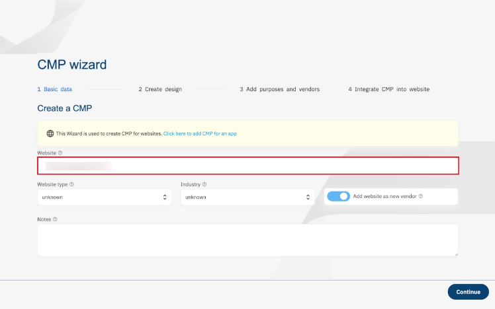Click the help icon beside Website type
Image resolution: width=495 pixels, height=309 pixels.
(x=71, y=185)
